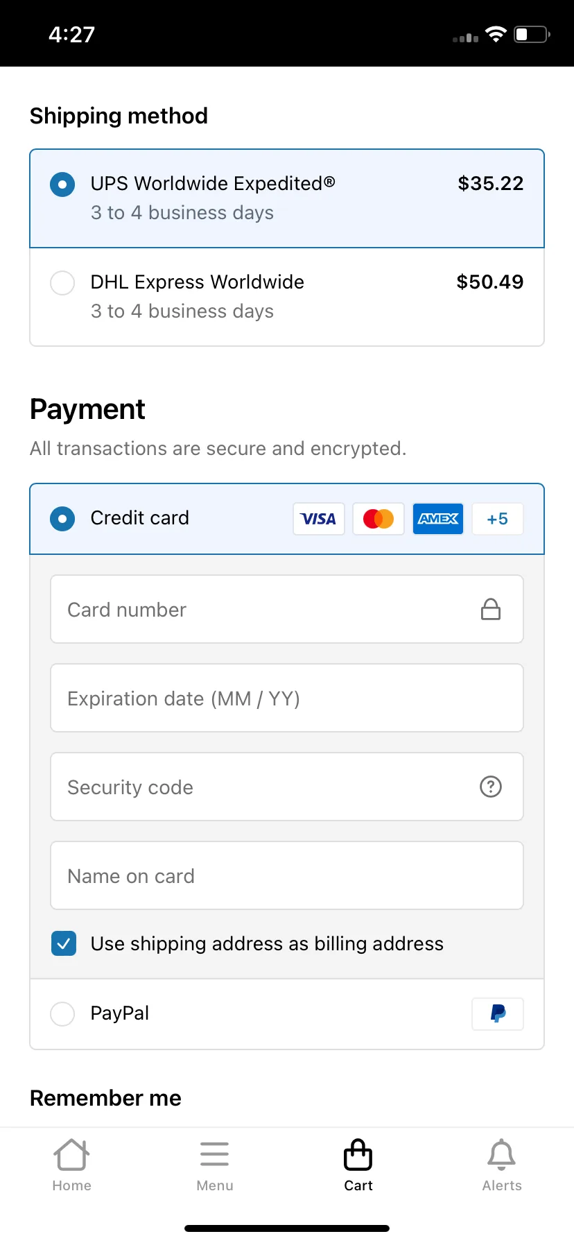
Task: Click the Security code input field
Action: 287,787
